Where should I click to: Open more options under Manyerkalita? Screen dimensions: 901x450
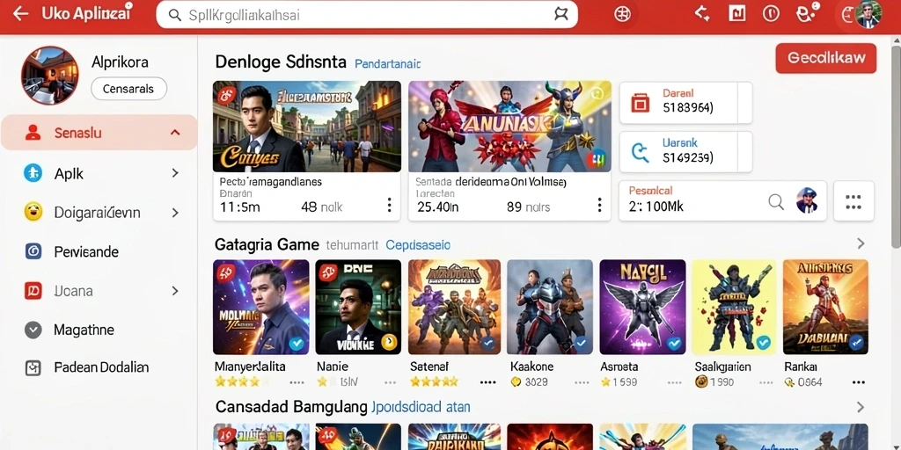(297, 381)
